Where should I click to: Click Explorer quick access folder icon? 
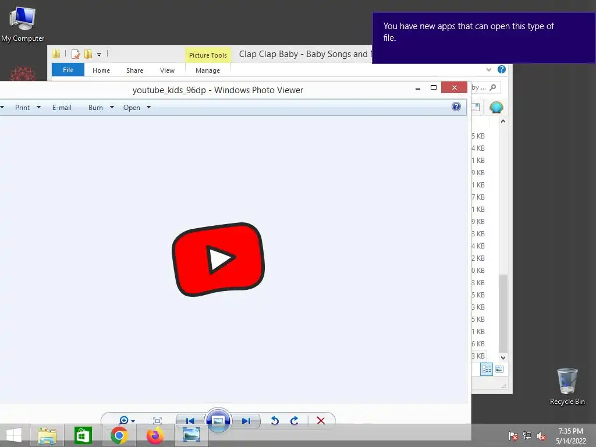pos(56,54)
